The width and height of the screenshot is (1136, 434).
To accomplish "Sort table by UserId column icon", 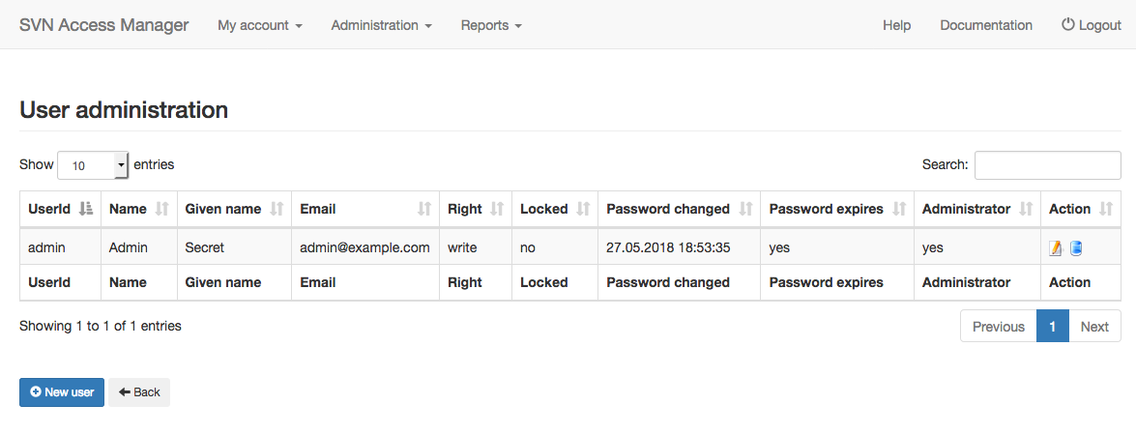I will tap(85, 209).
